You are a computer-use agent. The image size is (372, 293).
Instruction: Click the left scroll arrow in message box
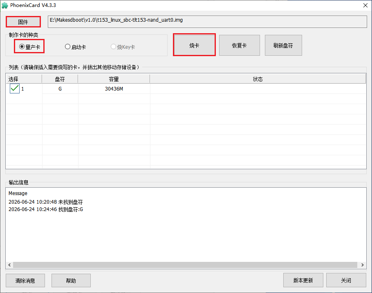click(x=9, y=265)
